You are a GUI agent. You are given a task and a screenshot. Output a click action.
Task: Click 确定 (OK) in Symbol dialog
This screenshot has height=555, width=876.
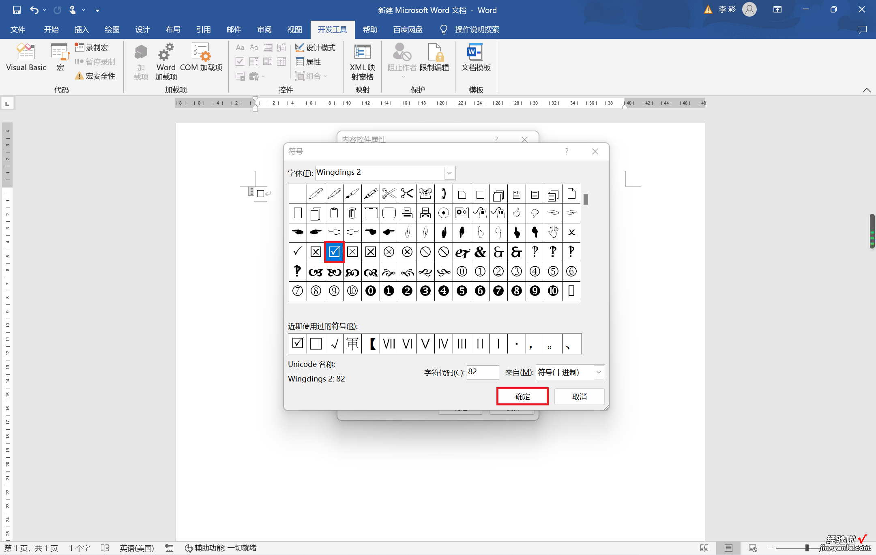pyautogui.click(x=522, y=396)
